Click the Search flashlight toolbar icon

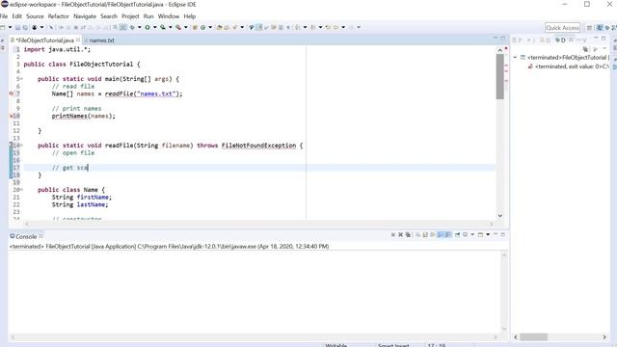tap(235, 28)
